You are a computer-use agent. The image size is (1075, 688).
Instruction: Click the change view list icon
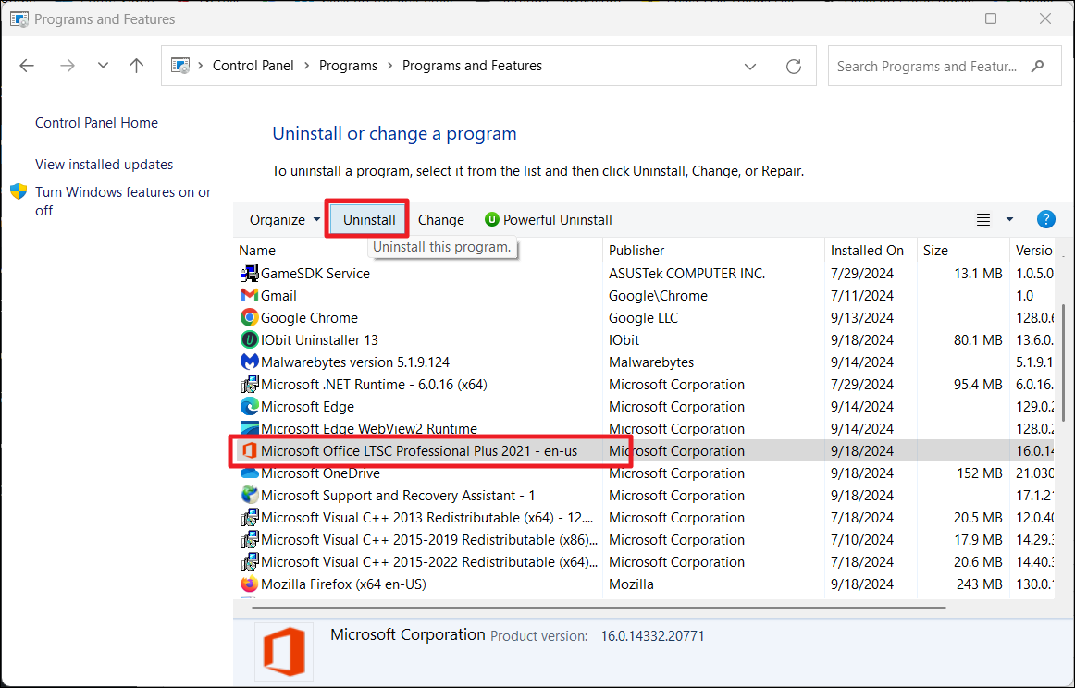pyautogui.click(x=983, y=220)
